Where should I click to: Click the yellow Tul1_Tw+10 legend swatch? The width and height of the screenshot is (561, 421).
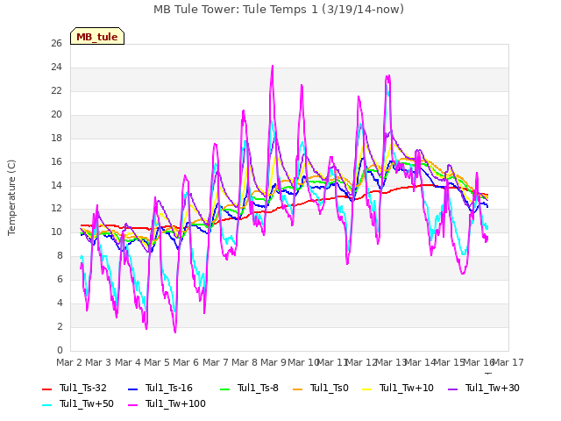tap(367, 389)
